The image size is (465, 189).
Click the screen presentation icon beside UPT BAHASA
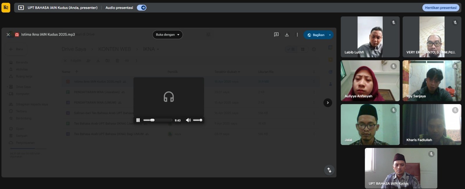[x=21, y=8]
